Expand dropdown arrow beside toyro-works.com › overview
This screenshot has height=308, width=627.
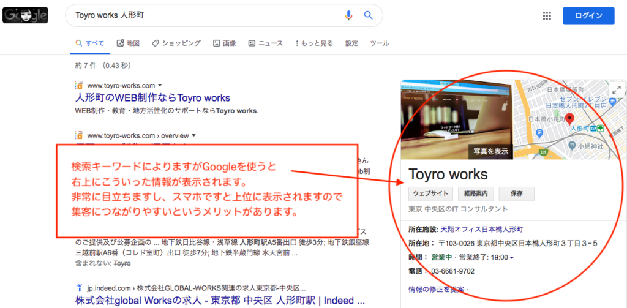[193, 135]
